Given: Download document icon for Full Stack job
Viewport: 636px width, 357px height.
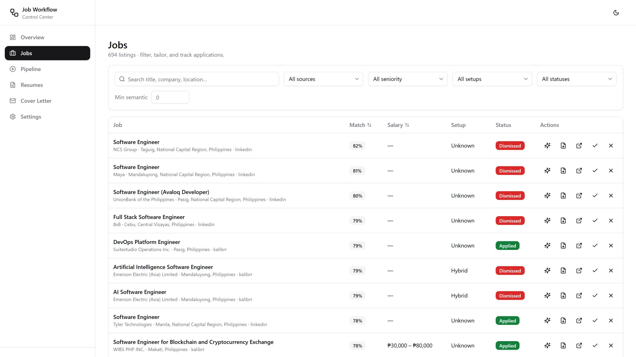Looking at the screenshot, I should click(563, 220).
